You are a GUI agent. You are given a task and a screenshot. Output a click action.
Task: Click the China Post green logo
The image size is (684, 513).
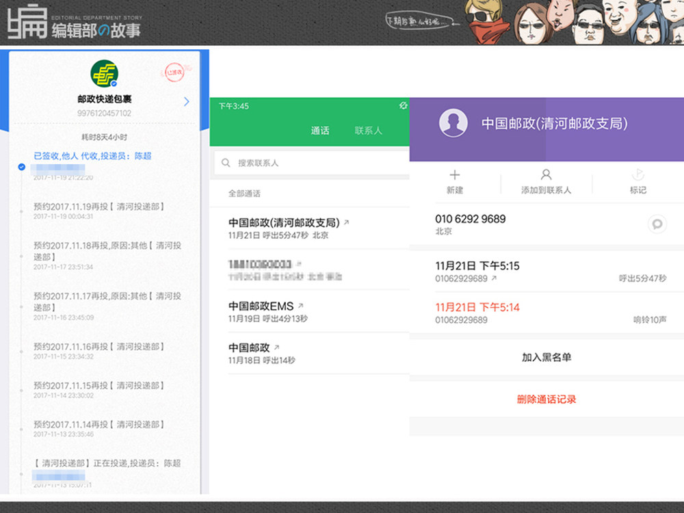point(104,74)
